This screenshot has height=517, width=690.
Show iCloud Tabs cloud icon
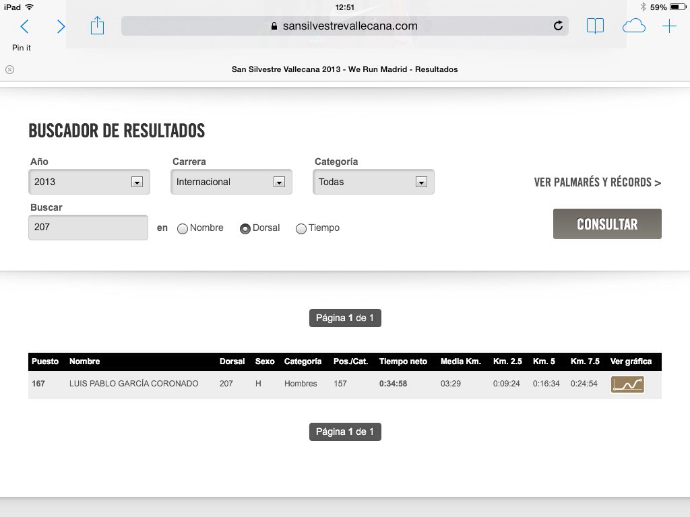[633, 26]
